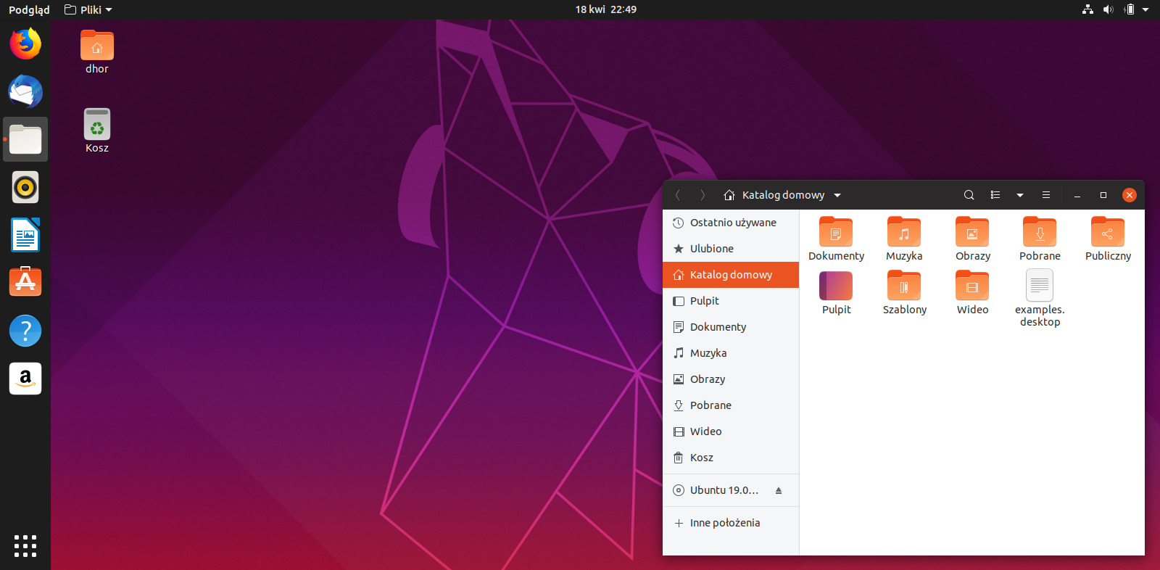Open Ostatnio używane in sidebar
1160x570 pixels.
point(731,223)
